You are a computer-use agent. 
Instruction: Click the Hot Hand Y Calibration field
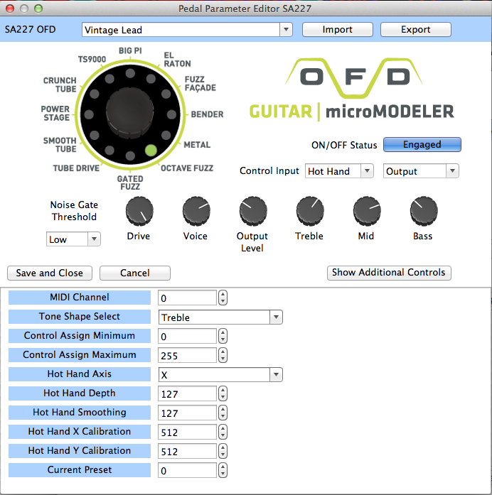(x=187, y=452)
